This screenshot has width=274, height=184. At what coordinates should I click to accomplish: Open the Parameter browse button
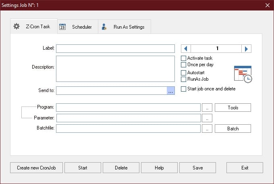click(207, 118)
